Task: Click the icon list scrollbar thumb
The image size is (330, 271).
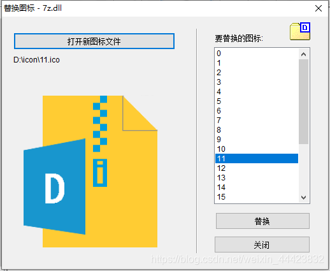Action: point(303,101)
